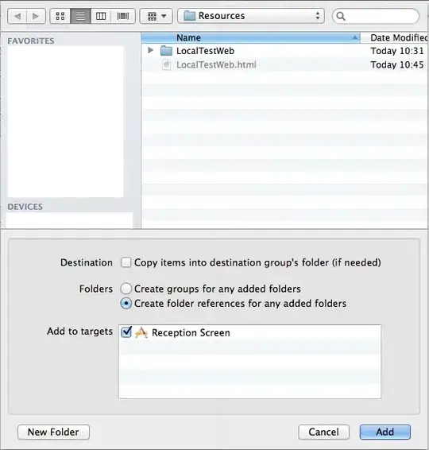429x450 pixels.
Task: Select the LocalTestWeb folder name
Action: point(205,51)
